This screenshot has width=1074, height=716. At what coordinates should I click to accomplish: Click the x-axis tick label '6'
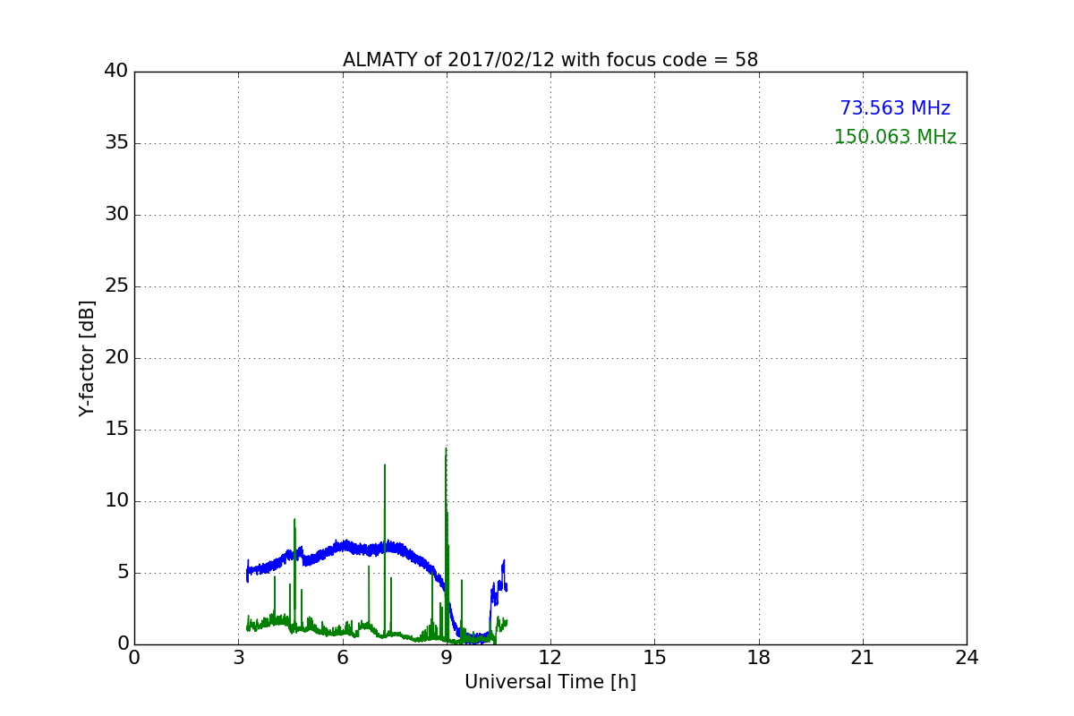343,658
